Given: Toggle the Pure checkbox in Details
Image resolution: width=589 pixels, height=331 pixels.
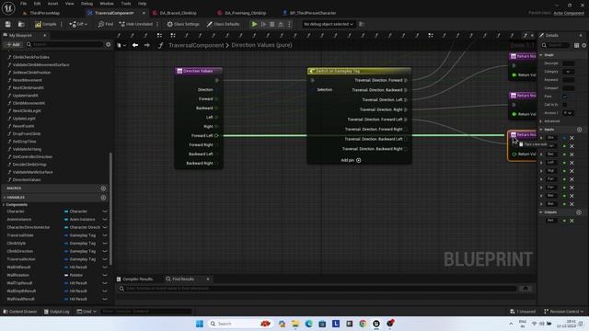Looking at the screenshot, I should tap(564, 97).
